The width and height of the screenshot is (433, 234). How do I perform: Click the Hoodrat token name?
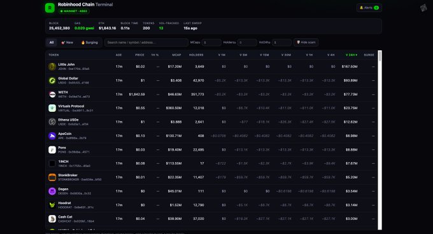pos(64,203)
